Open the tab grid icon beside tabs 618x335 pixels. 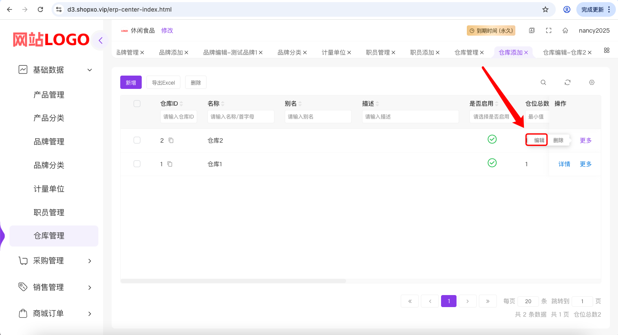[x=607, y=50]
